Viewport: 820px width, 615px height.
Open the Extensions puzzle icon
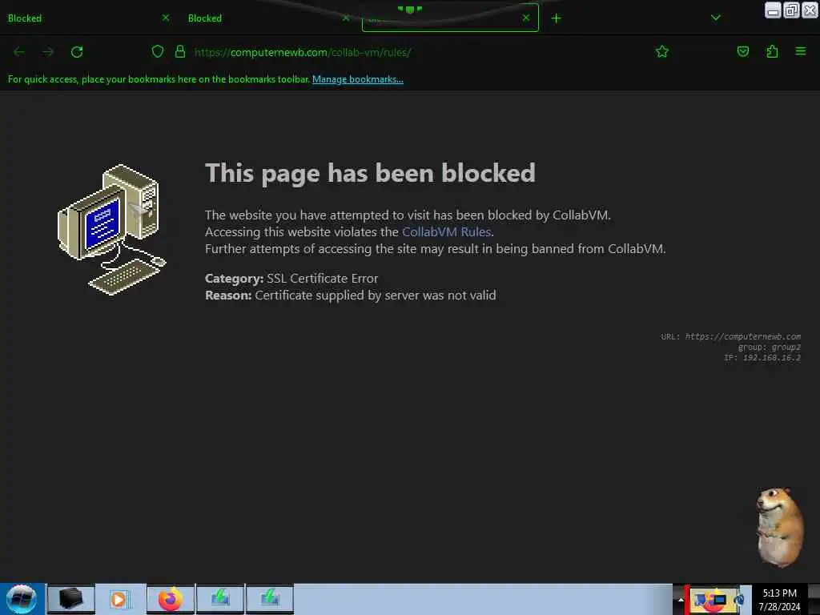coord(772,51)
